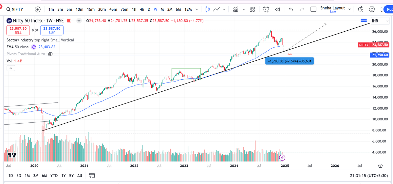Screen dimensions: 393x184
Task: Set date range to All
Action: tap(80, 176)
